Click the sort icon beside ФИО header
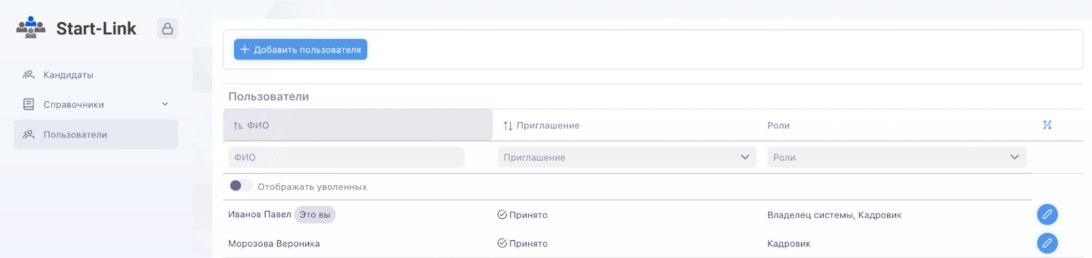The image size is (1092, 258). click(x=238, y=126)
